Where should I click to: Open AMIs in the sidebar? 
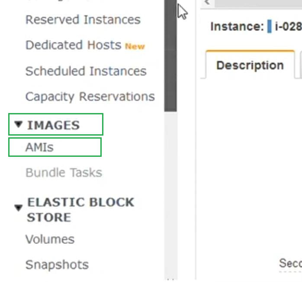pos(39,147)
